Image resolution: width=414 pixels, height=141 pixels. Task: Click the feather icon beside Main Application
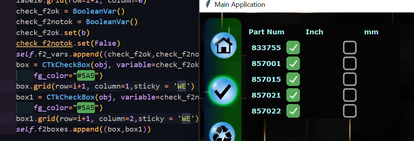[208, 5]
